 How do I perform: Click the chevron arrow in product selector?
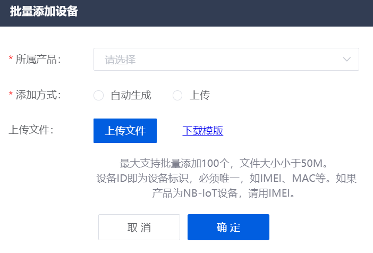(x=347, y=60)
